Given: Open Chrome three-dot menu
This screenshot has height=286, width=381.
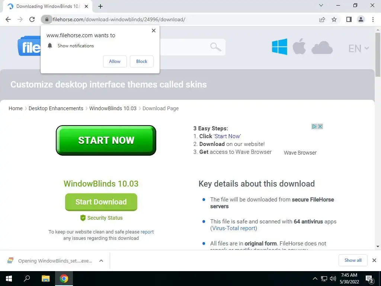Looking at the screenshot, I should coord(373,19).
